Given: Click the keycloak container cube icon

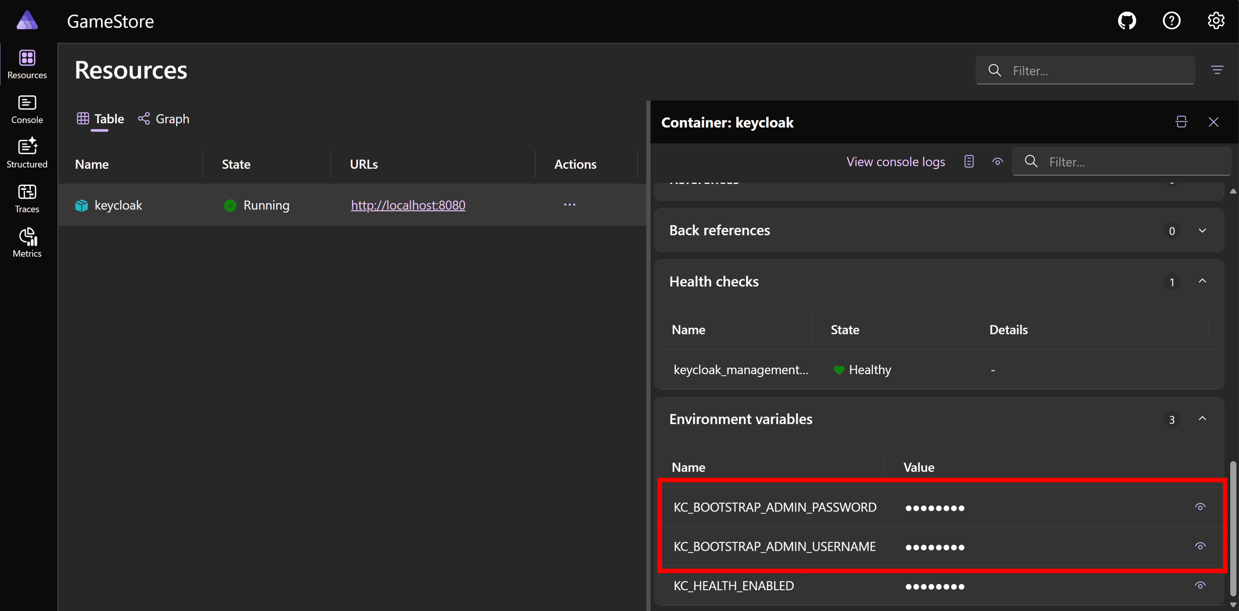Looking at the screenshot, I should coord(82,205).
